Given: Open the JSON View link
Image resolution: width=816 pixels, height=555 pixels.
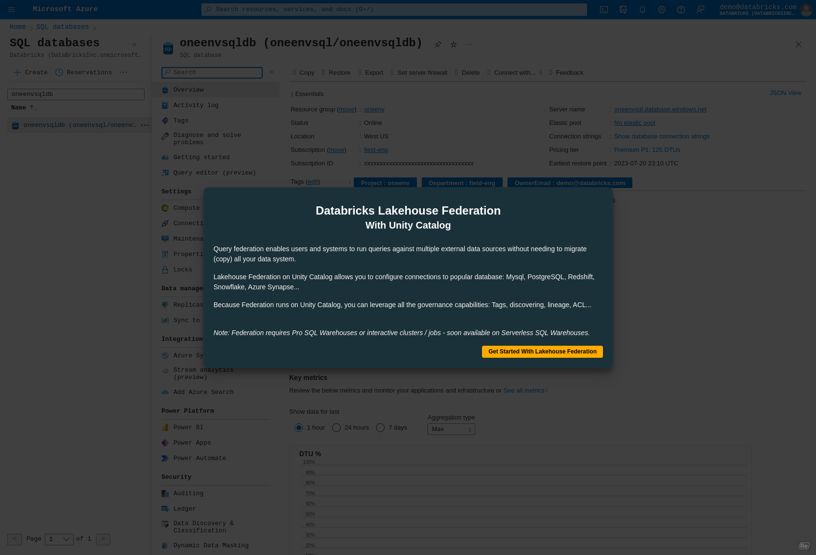Looking at the screenshot, I should coord(785,93).
